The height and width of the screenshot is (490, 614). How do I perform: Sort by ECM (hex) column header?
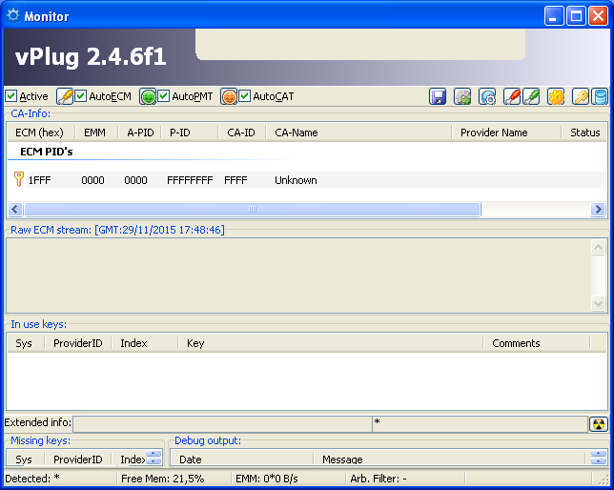41,133
